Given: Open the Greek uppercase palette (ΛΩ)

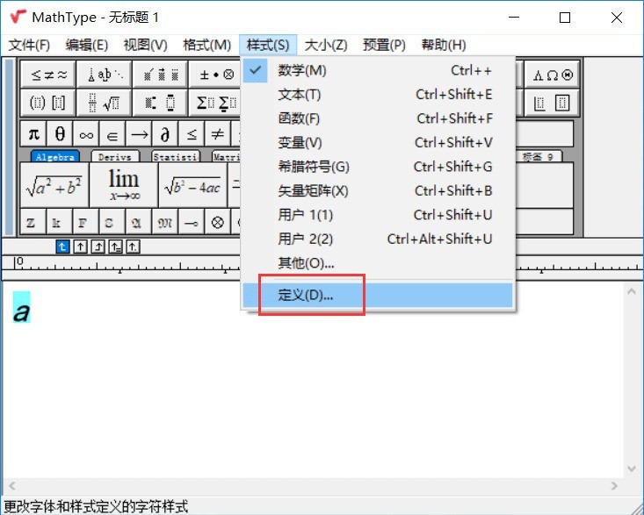Looking at the screenshot, I should coord(552,75).
